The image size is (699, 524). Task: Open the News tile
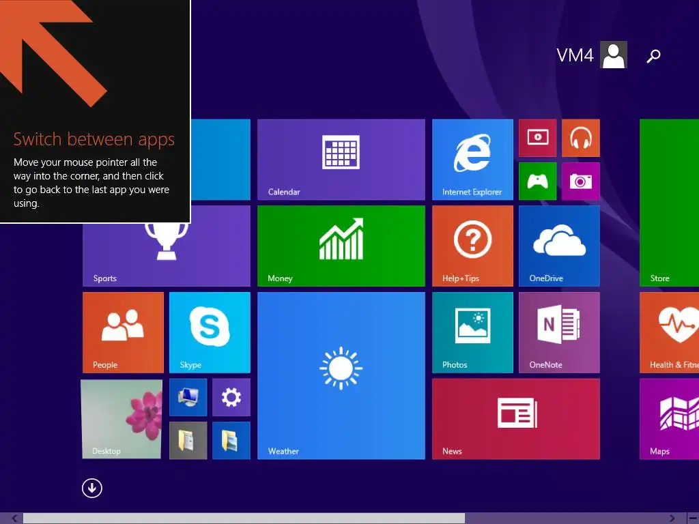[516, 419]
